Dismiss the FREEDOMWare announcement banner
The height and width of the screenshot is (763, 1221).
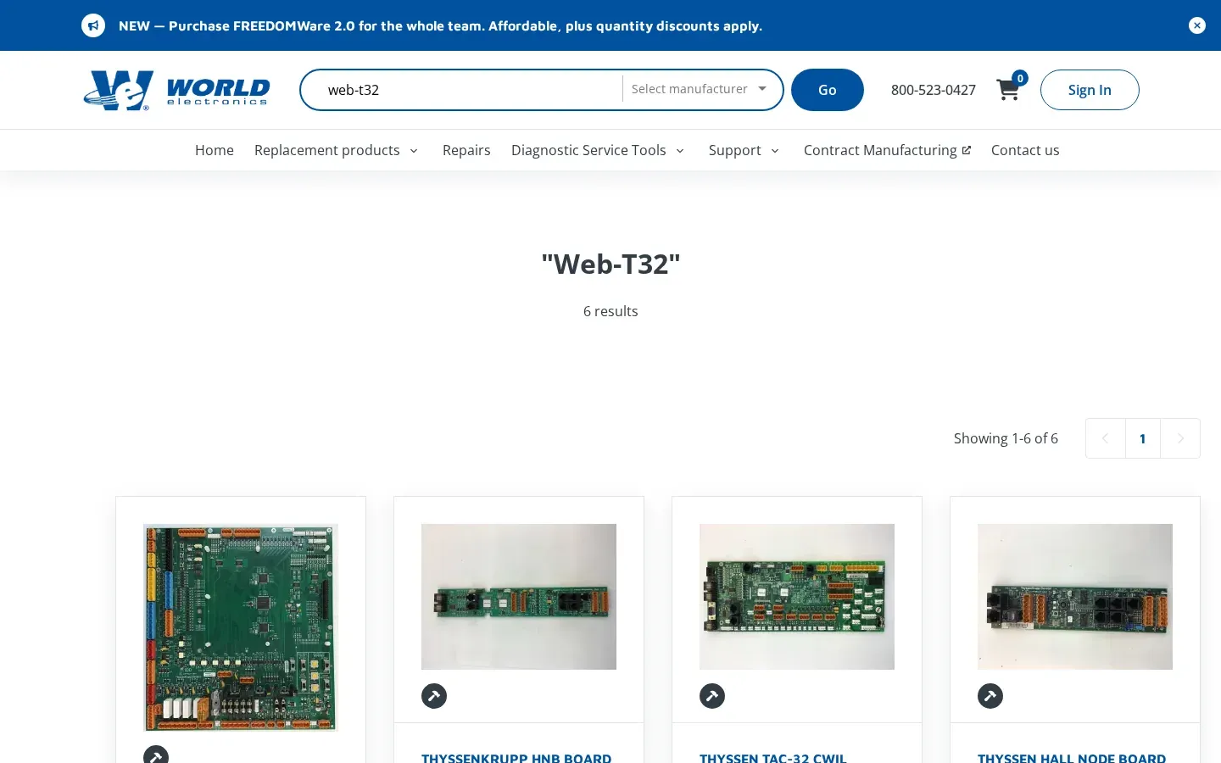coord(1197,25)
